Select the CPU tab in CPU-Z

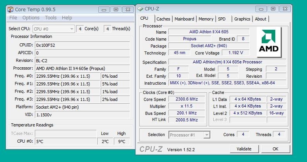pyautogui.click(x=144, y=19)
